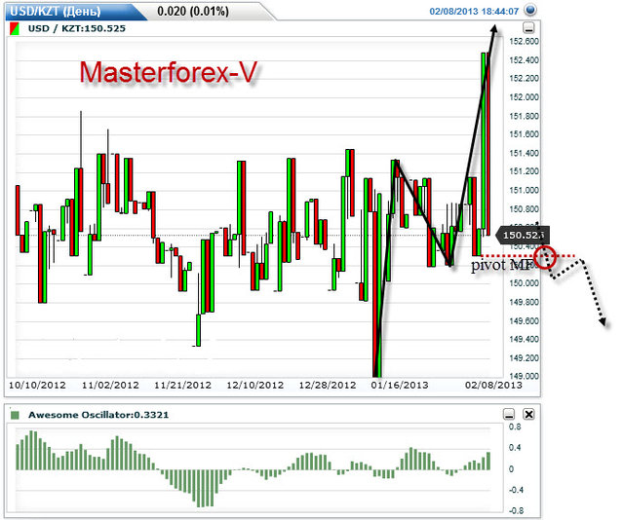This screenshot has height=520, width=624.
Task: Click the 10/10/2012 date on time axis
Action: (35, 386)
